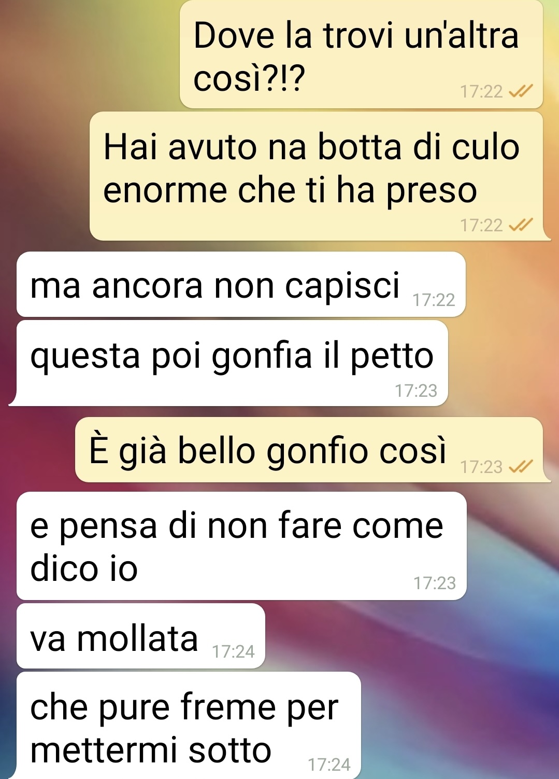Tap the 17:23 timestamp under 'dico io'
Viewport: 559px width, 779px height.
coord(434,583)
